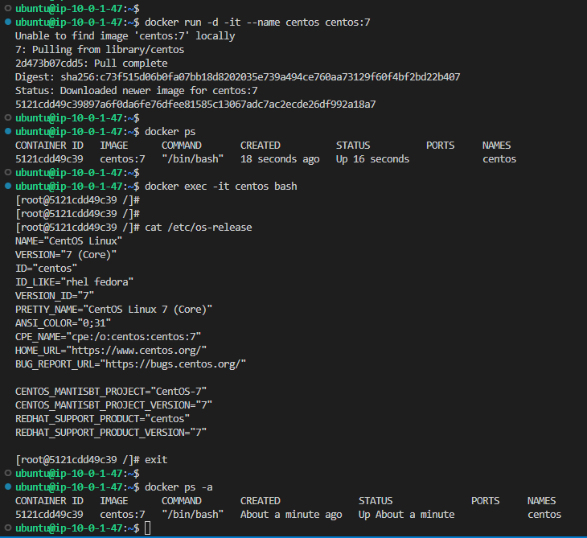Click the hollow marker beside the prompt with cursor
This screenshot has width=587, height=538.
(8, 528)
